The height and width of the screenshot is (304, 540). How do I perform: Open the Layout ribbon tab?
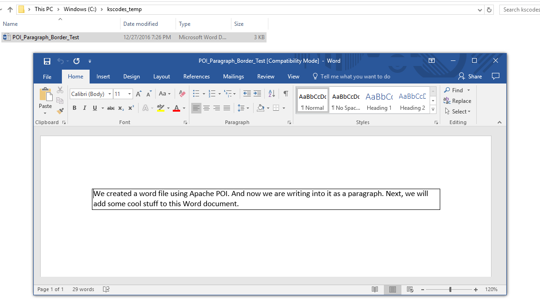click(162, 77)
